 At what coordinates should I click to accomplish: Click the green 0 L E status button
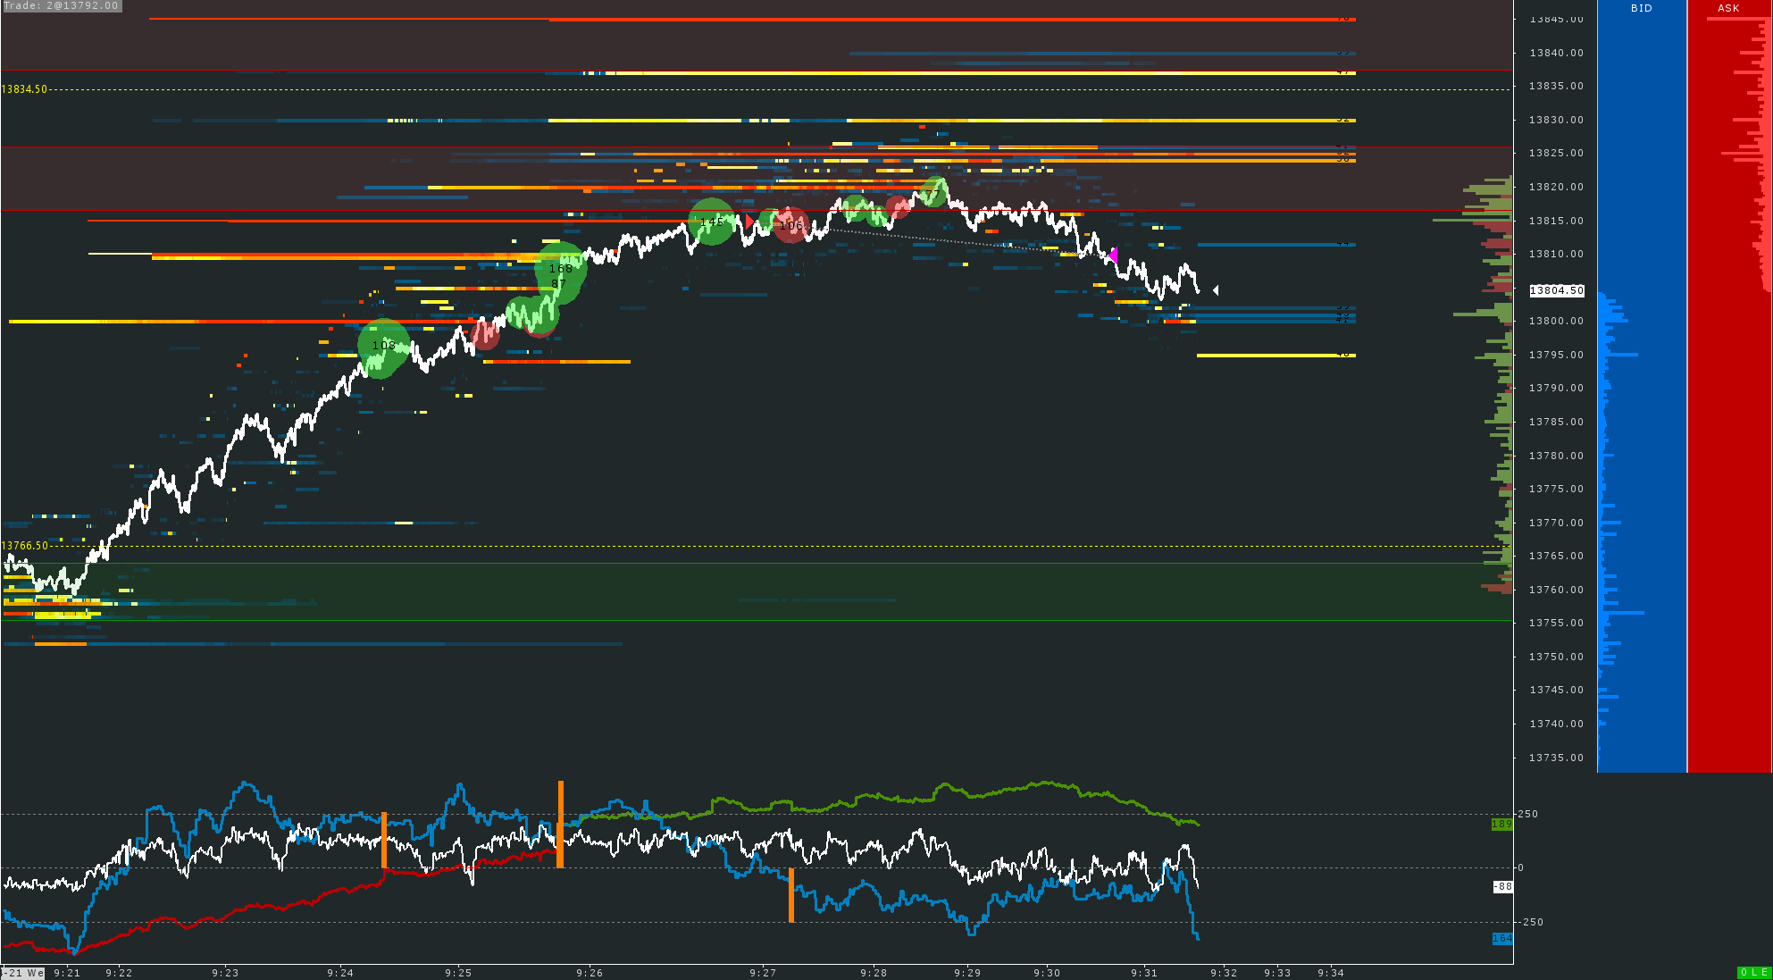coord(1753,972)
